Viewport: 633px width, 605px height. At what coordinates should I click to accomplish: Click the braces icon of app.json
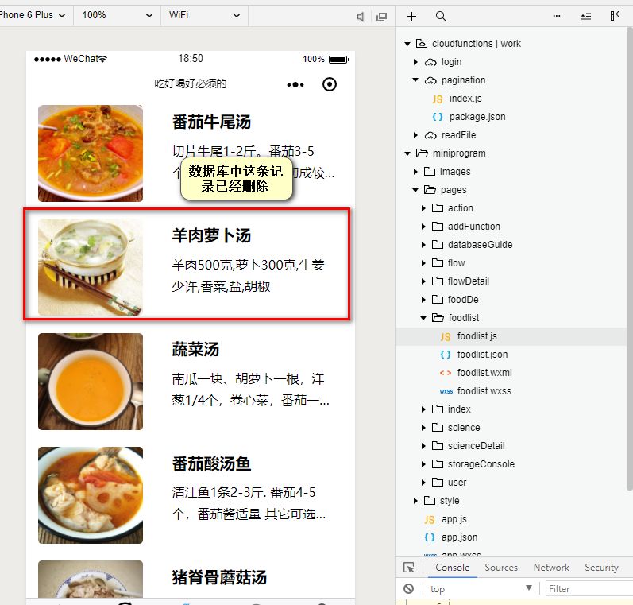click(x=430, y=537)
